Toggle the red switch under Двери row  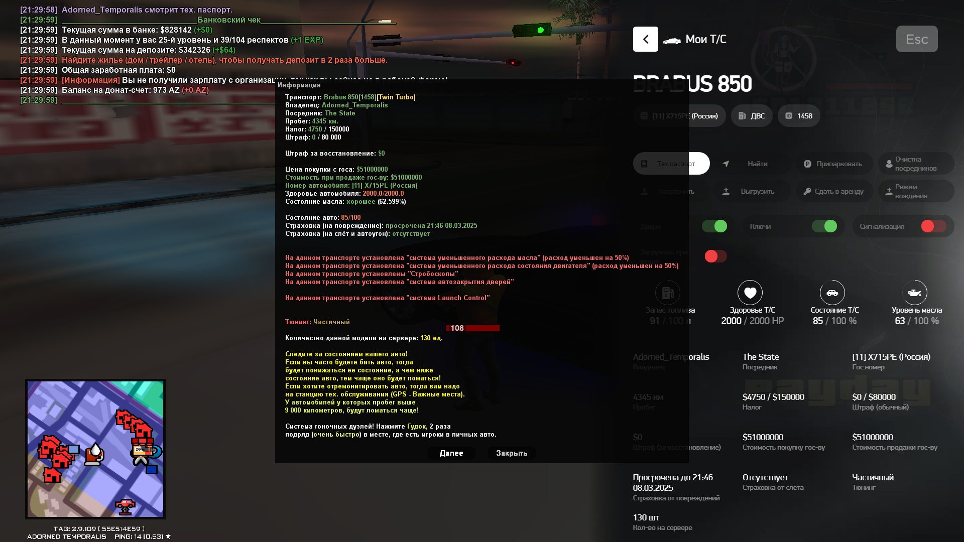[715, 256]
